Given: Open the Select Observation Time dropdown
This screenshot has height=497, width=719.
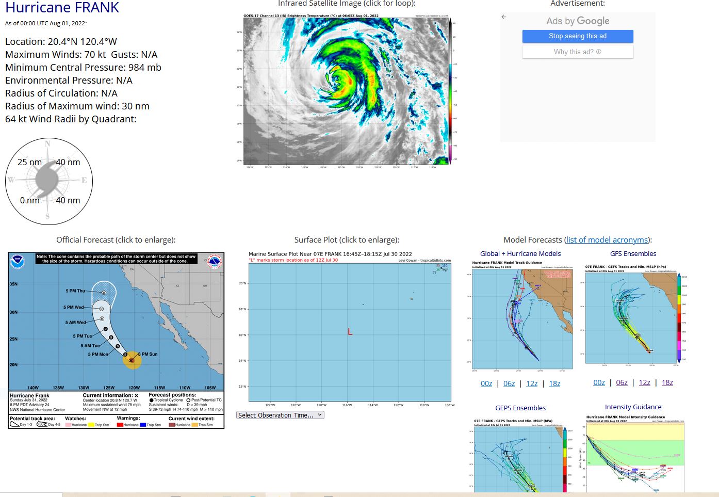Looking at the screenshot, I should coord(280,415).
